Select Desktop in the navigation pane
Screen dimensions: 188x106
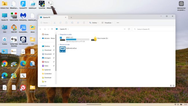coord(46,46)
